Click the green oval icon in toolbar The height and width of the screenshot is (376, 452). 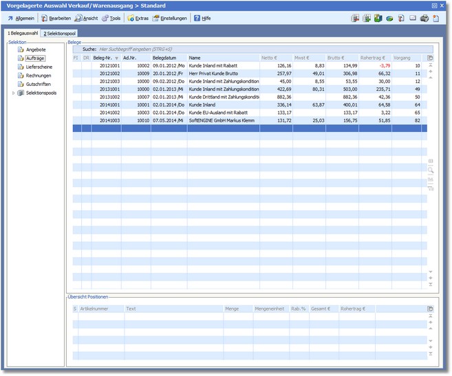point(389,18)
